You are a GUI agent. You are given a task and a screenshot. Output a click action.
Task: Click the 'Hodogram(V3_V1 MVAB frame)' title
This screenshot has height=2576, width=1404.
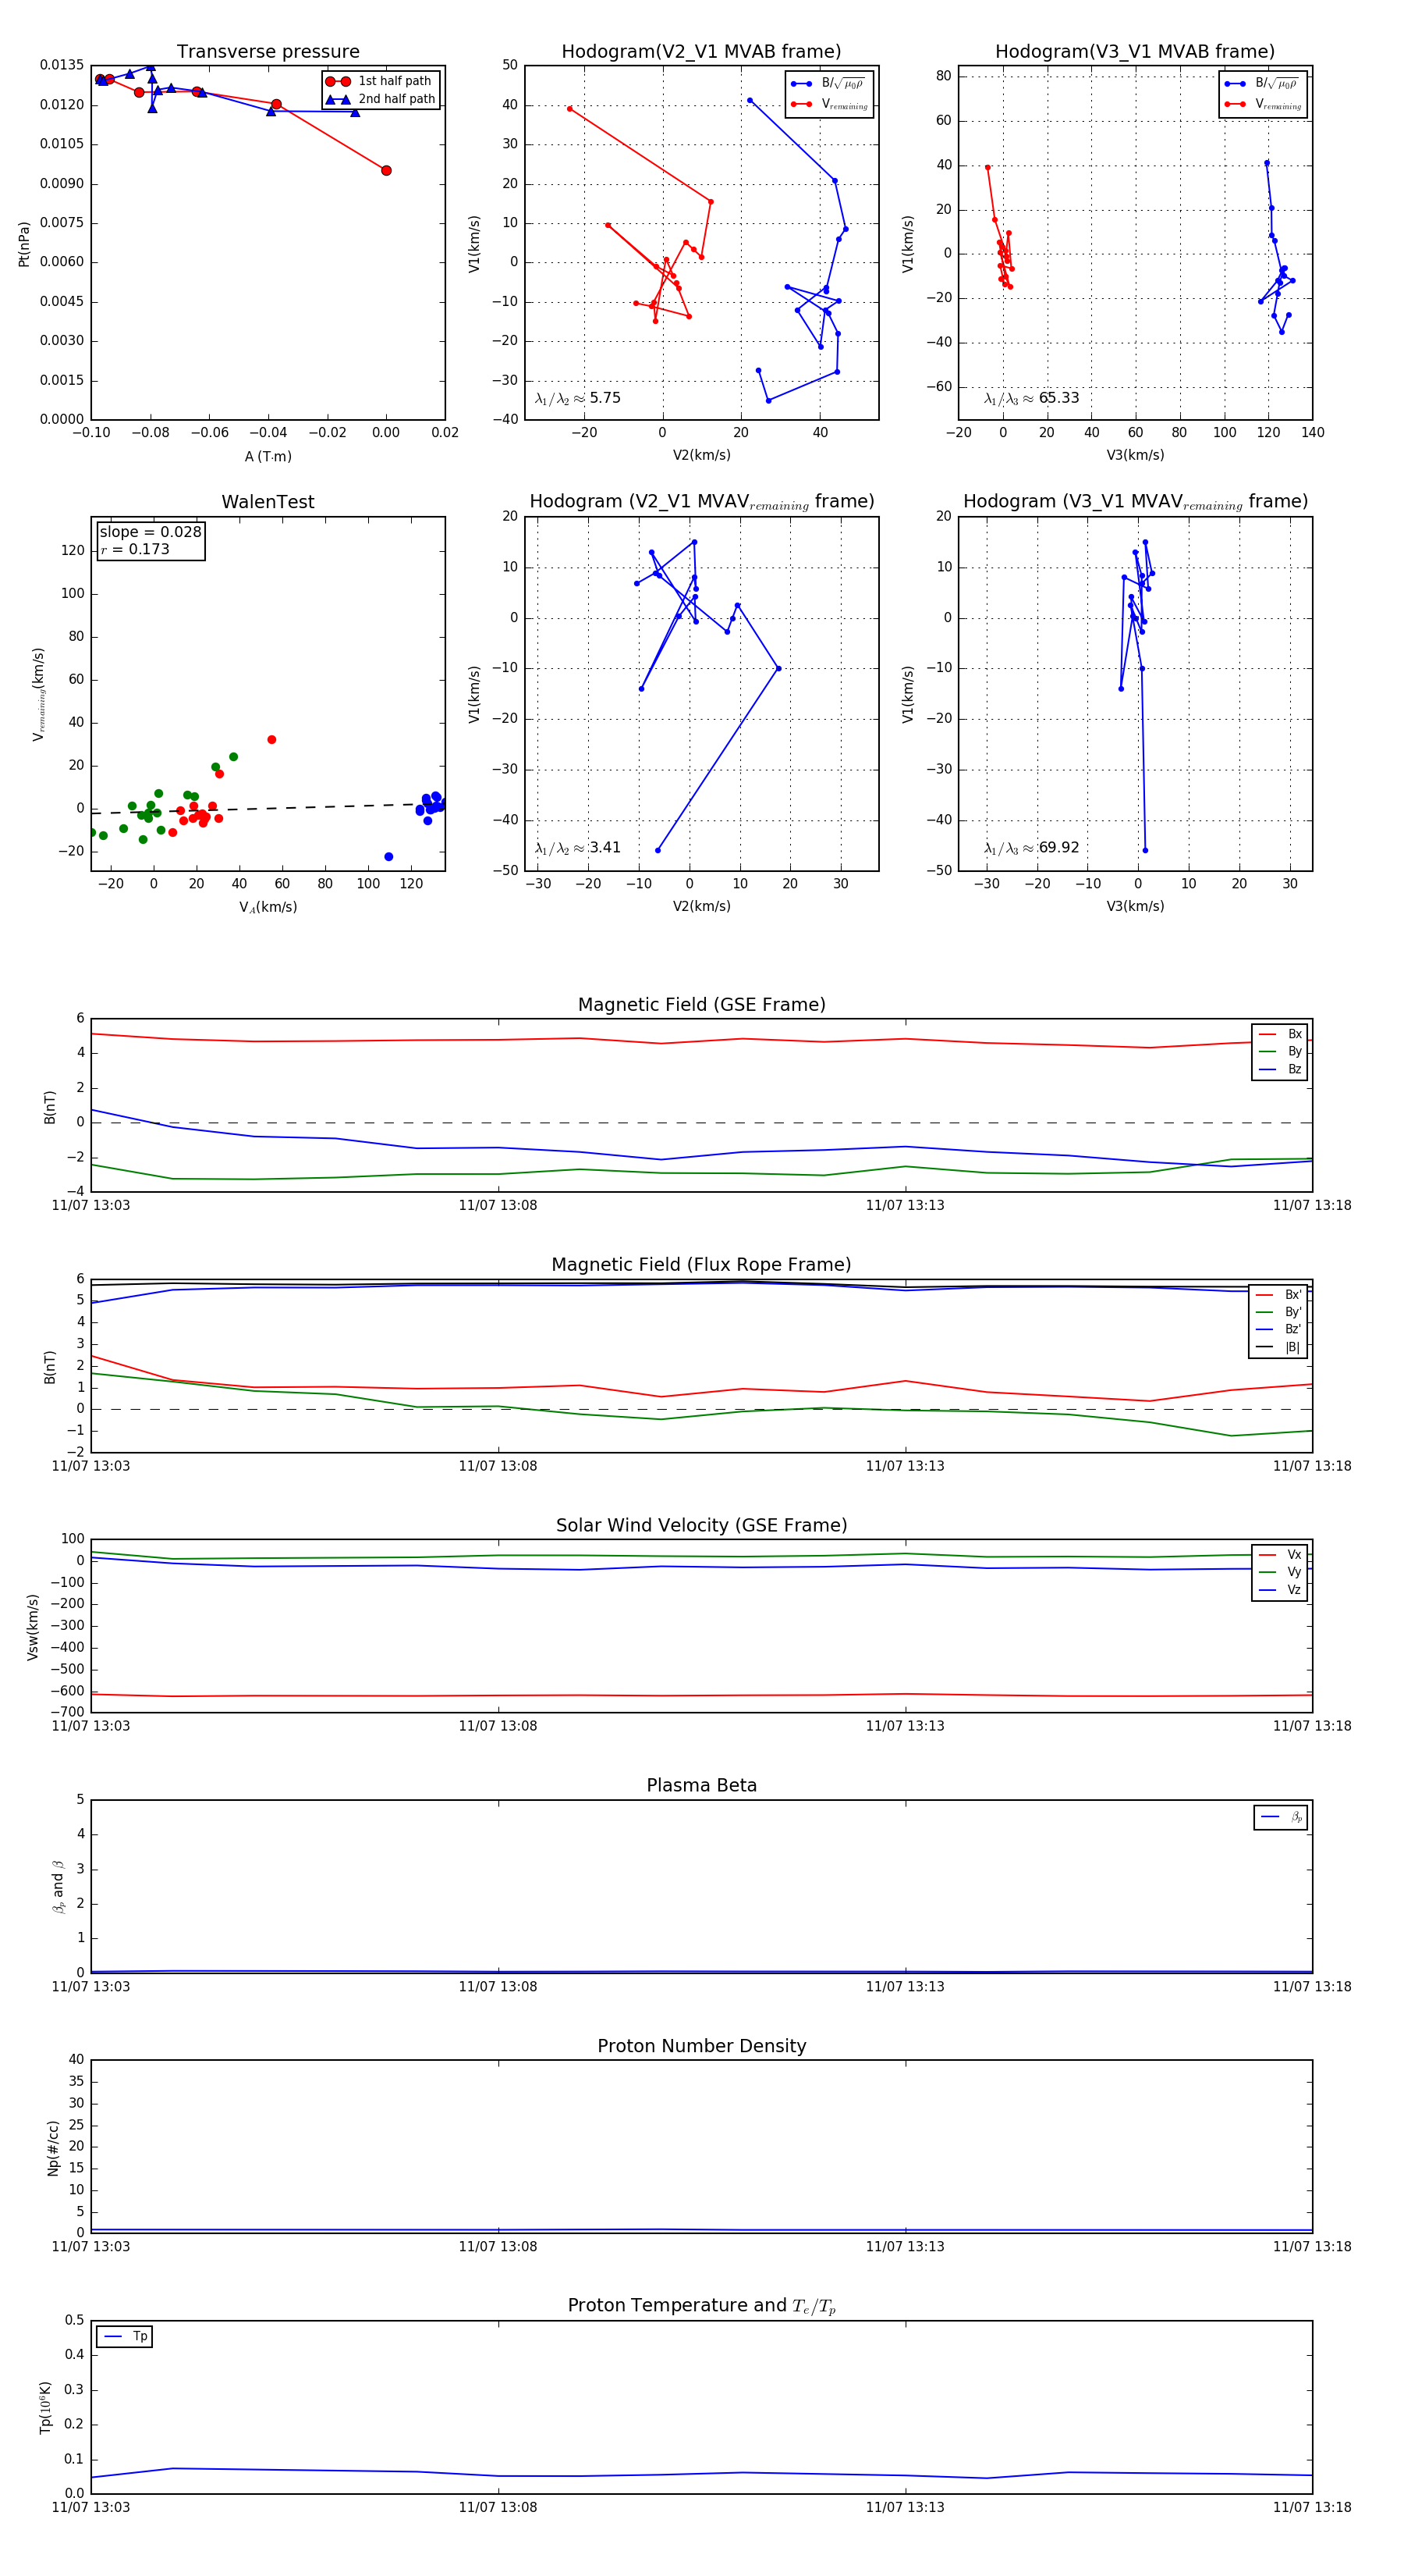(x=1135, y=52)
